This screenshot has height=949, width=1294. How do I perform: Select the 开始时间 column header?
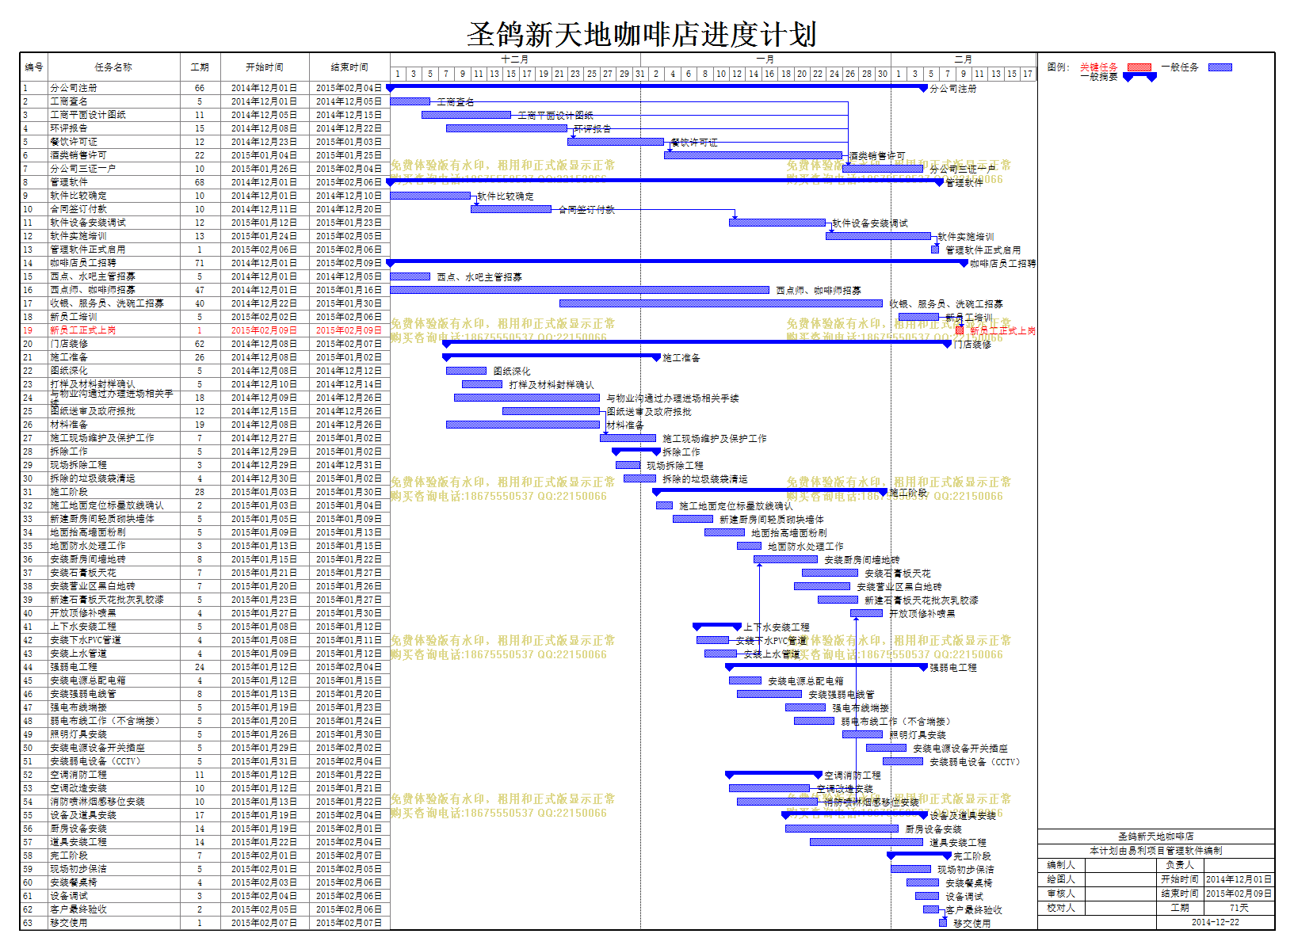(x=264, y=67)
